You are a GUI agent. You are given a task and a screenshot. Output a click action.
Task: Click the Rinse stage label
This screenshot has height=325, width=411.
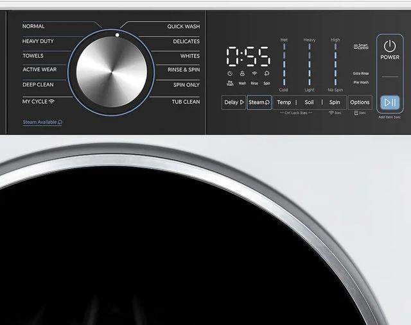(254, 83)
